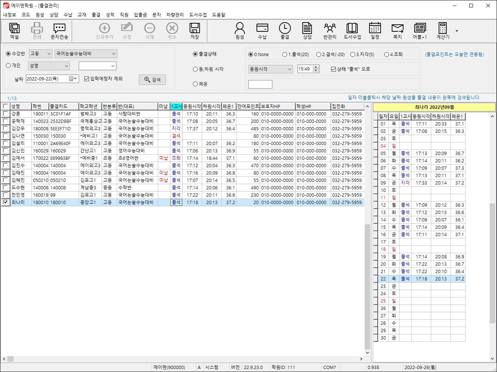Choose the 1.출석(20) status radio

[x=285, y=55]
